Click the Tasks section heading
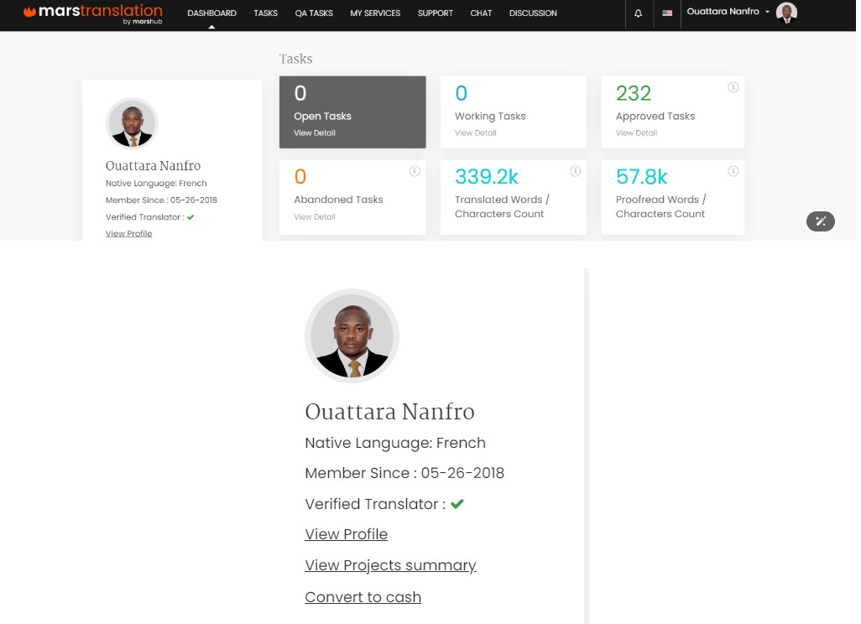Screen dimensions: 861x624 296,60
